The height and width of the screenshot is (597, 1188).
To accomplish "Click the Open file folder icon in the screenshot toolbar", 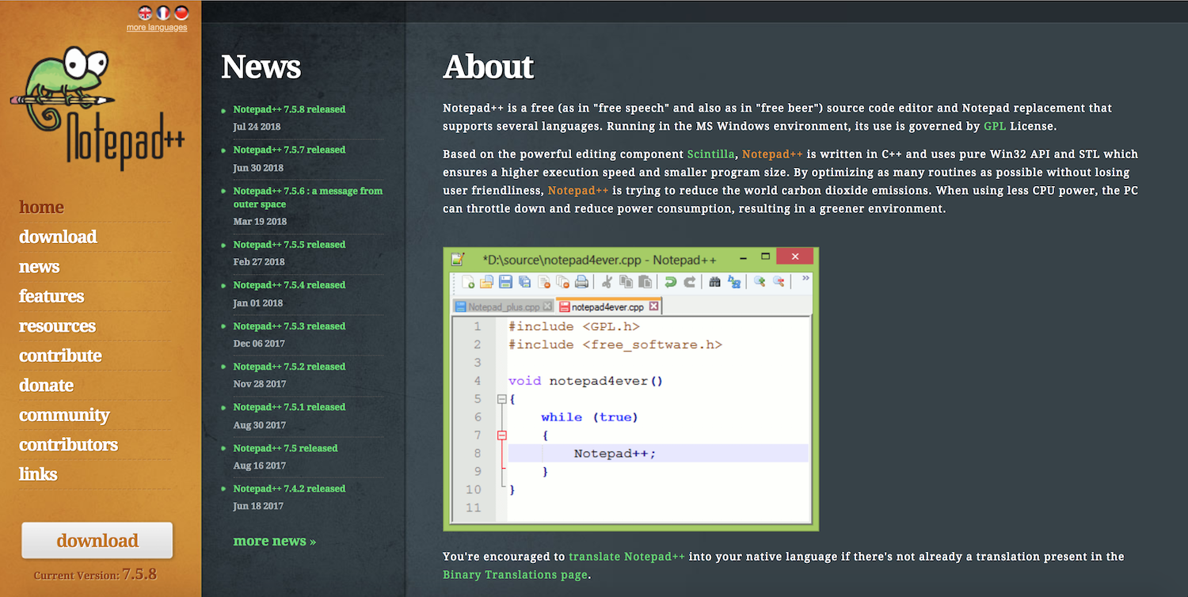I will [486, 282].
